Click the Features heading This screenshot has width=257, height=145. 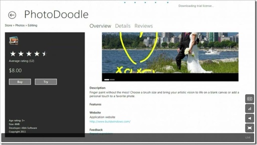95,104
